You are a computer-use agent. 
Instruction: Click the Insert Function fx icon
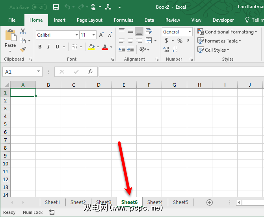(90, 72)
